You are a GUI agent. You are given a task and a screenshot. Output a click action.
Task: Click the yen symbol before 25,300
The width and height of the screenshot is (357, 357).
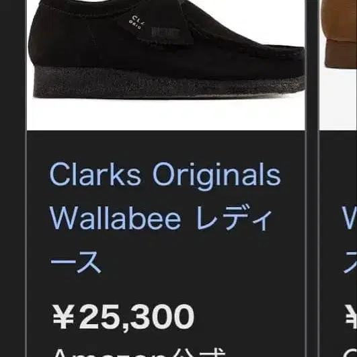(63, 317)
